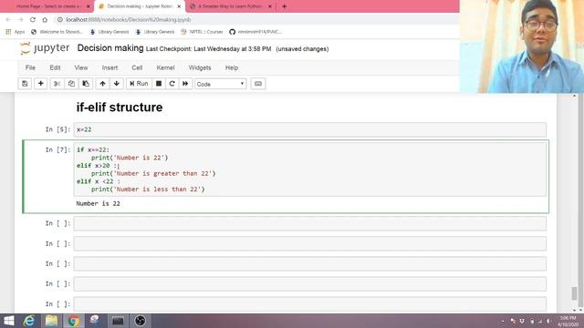Open the Edit menu
This screenshot has height=328, width=584.
pos(55,67)
